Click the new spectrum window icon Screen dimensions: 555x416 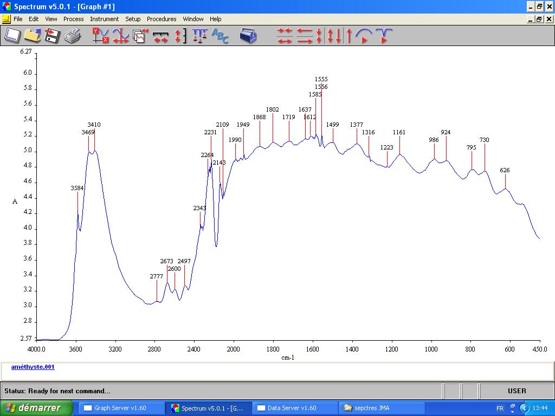pyautogui.click(x=12, y=36)
